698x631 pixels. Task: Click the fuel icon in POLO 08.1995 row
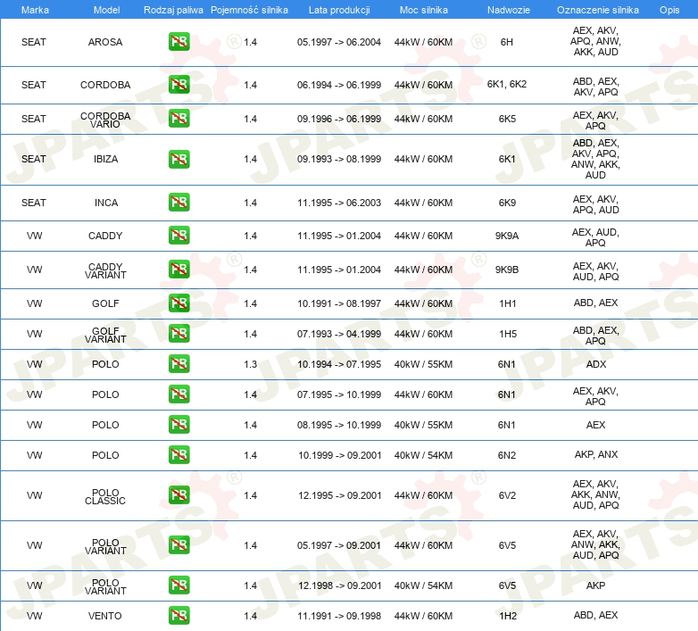[179, 425]
